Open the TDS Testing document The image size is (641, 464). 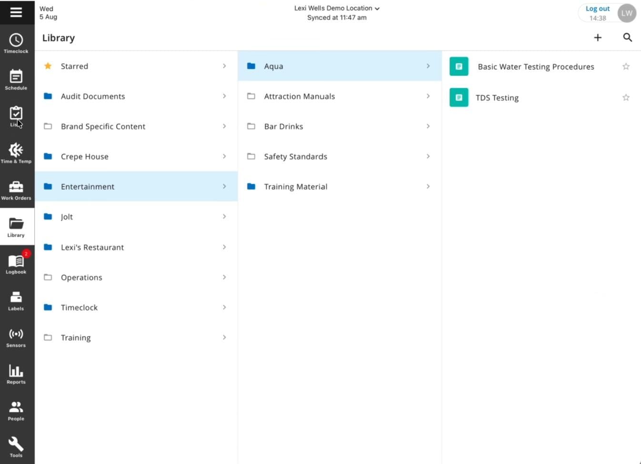point(541,98)
